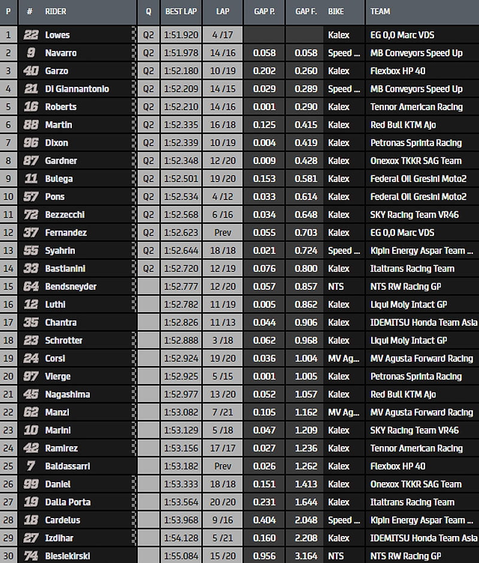Click rider number 22 badge for Lowes
The height and width of the screenshot is (563, 479).
point(31,35)
